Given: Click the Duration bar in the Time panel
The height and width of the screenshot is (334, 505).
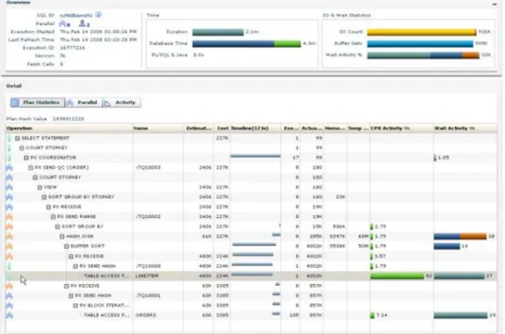Looking at the screenshot, I should tap(218, 32).
